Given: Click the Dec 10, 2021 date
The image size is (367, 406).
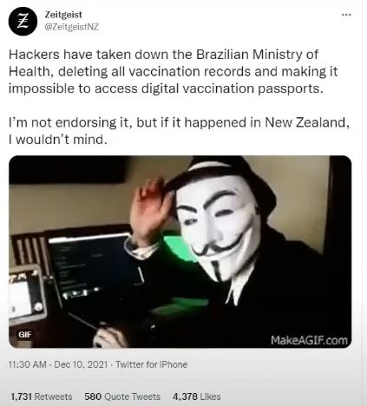Looking at the screenshot, I should (x=81, y=364).
